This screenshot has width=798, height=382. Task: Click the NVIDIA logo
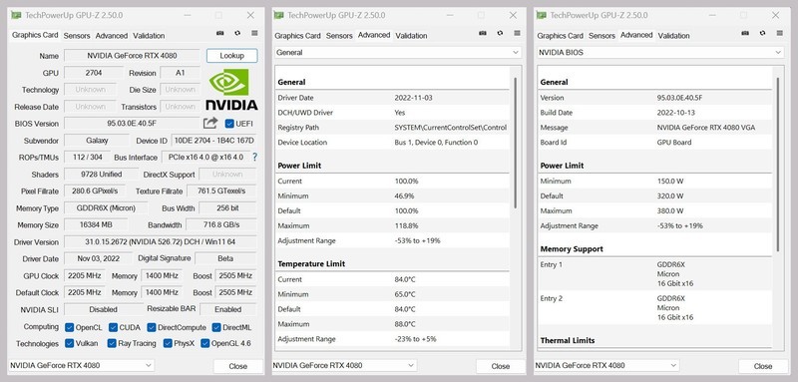(231, 90)
